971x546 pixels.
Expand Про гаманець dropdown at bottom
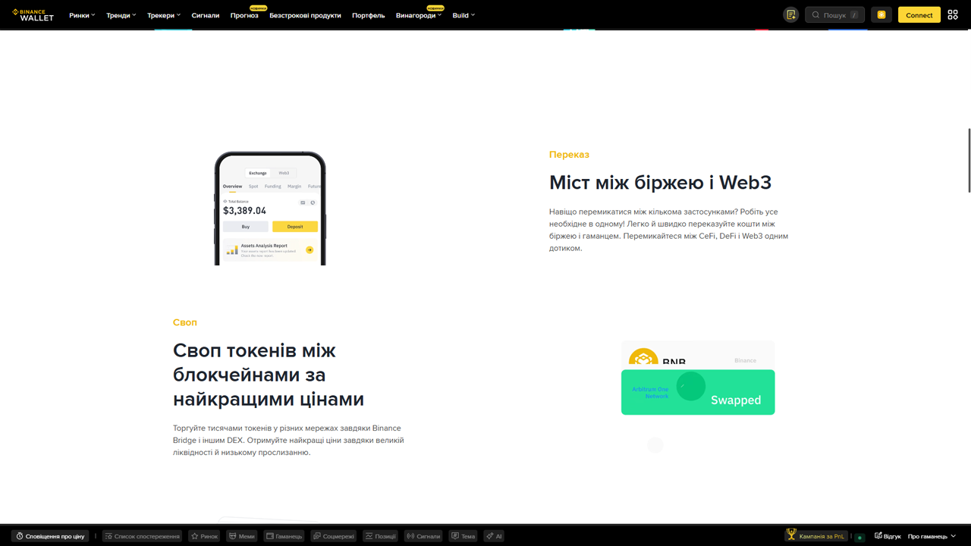click(932, 536)
